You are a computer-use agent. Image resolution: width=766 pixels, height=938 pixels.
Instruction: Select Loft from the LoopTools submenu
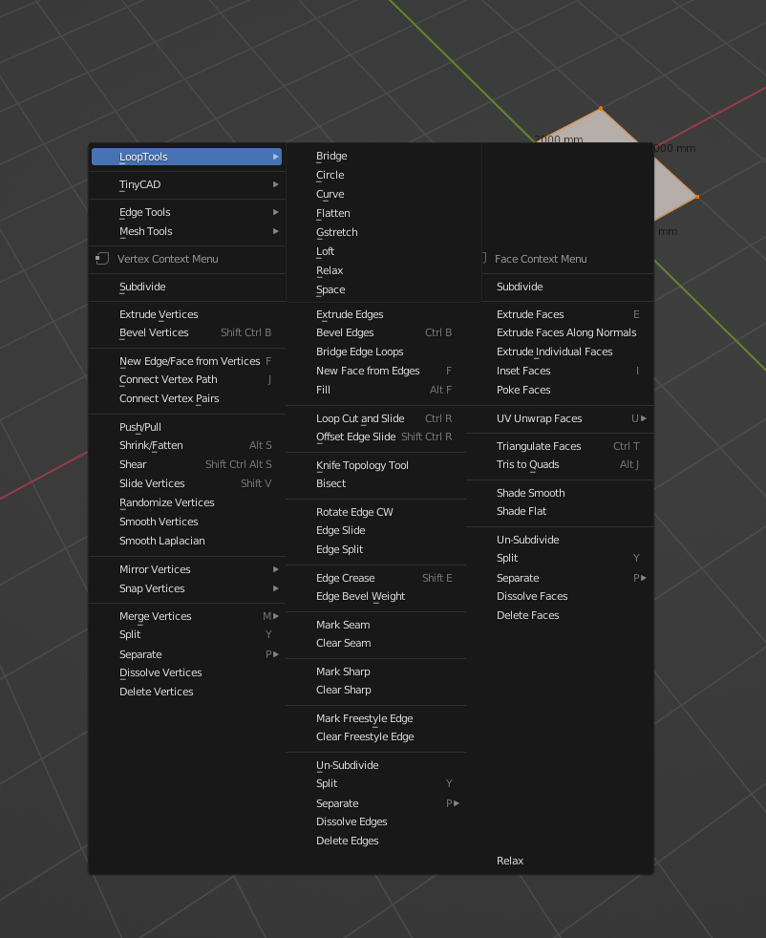(x=384, y=252)
